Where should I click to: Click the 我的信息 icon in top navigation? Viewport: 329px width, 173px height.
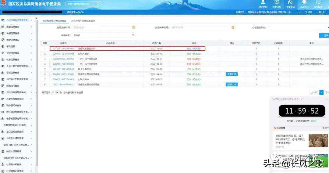pyautogui.click(x=263, y=2)
